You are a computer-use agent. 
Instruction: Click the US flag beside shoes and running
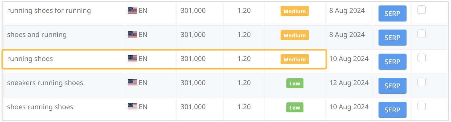tap(132, 35)
